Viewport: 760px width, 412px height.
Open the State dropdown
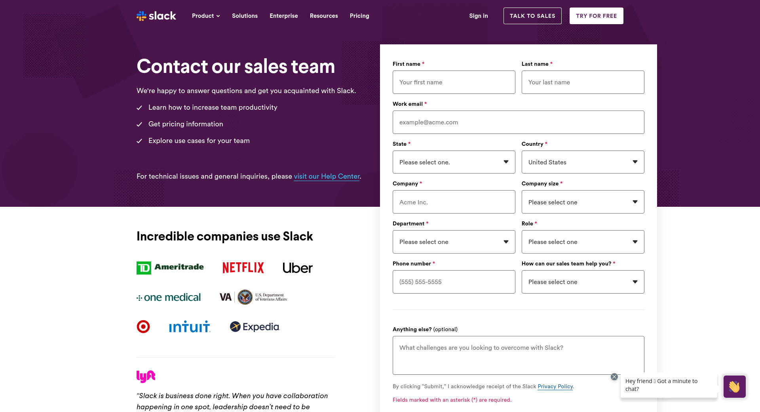coord(454,162)
